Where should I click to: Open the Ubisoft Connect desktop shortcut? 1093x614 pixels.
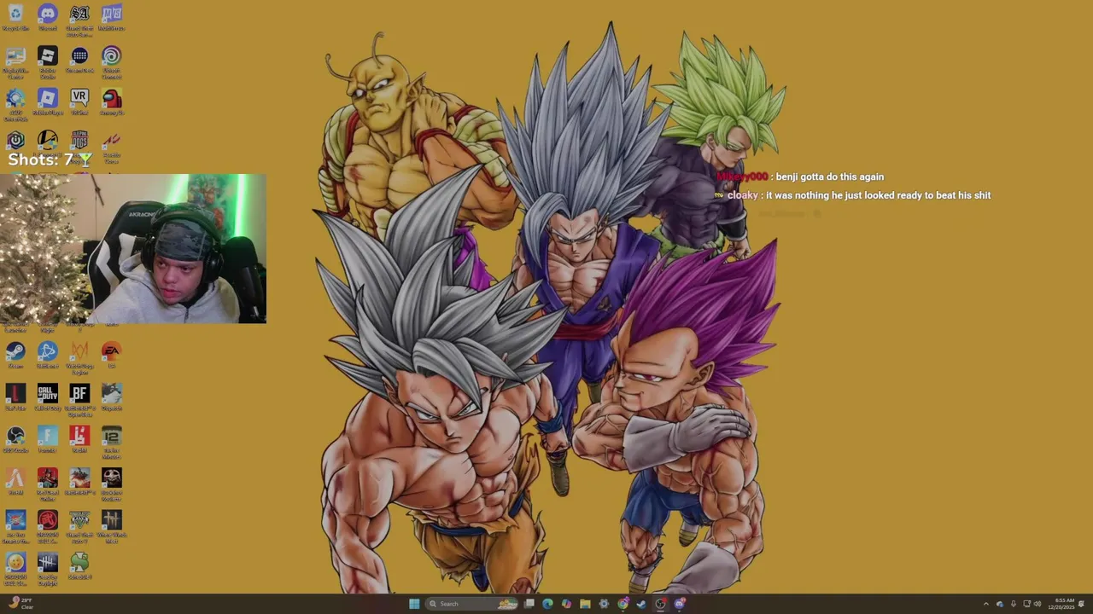[x=111, y=61]
